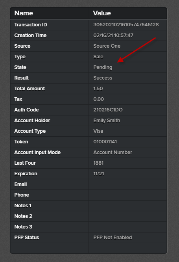Click the Value column header

tap(102, 13)
